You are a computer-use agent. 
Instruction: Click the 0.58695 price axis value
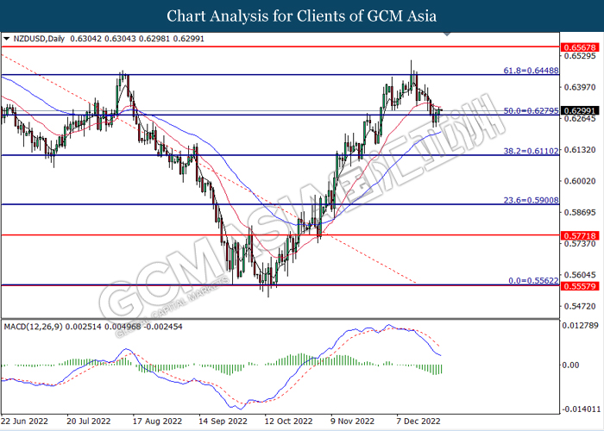pyautogui.click(x=580, y=212)
